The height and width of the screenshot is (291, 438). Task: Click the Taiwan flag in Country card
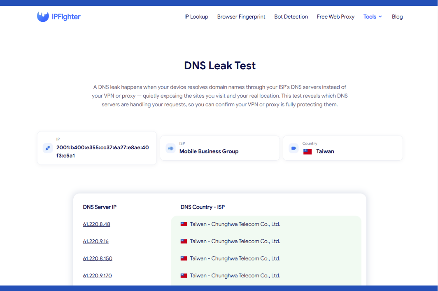point(307,152)
